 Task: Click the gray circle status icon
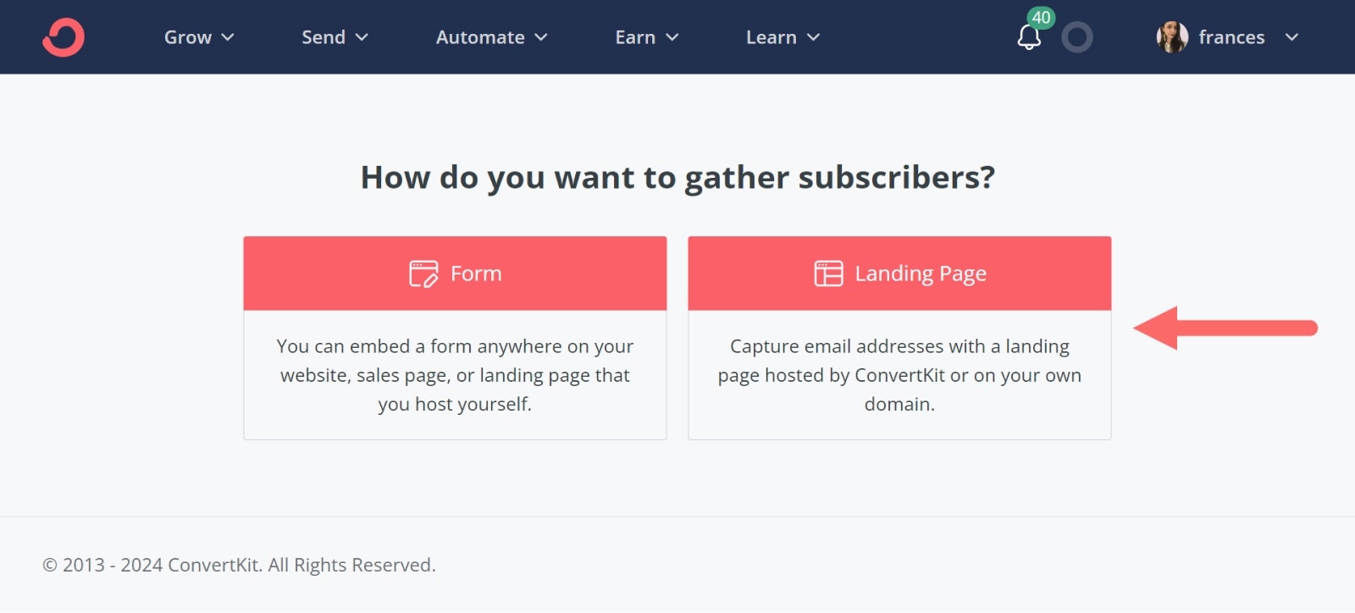1077,37
